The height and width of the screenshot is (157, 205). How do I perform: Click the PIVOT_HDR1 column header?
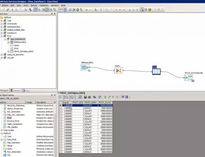point(91,102)
